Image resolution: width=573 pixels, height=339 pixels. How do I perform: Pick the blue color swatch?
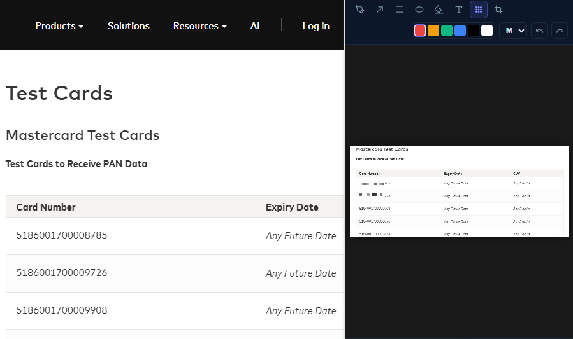click(x=460, y=31)
